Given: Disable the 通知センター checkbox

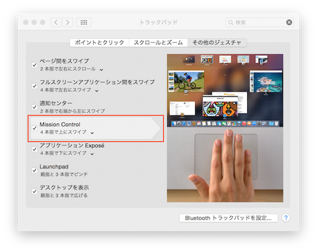Looking at the screenshot, I should [34, 107].
